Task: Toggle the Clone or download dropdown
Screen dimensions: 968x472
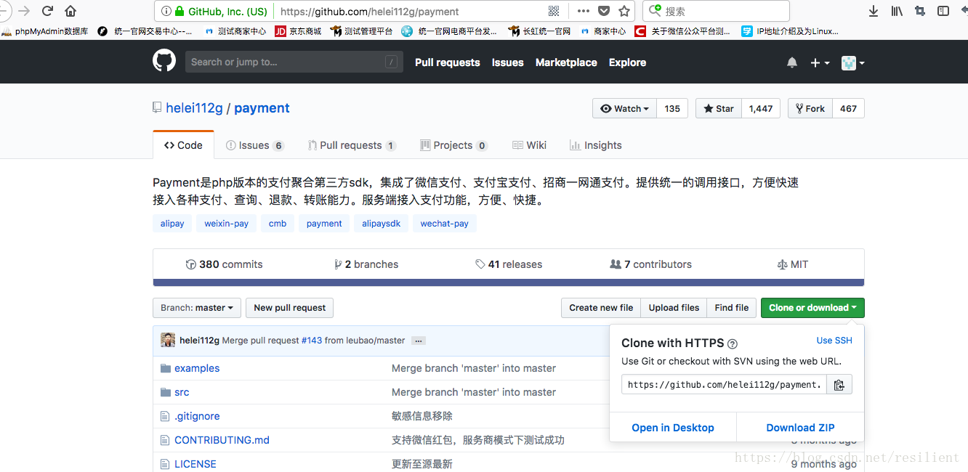Action: [x=812, y=308]
